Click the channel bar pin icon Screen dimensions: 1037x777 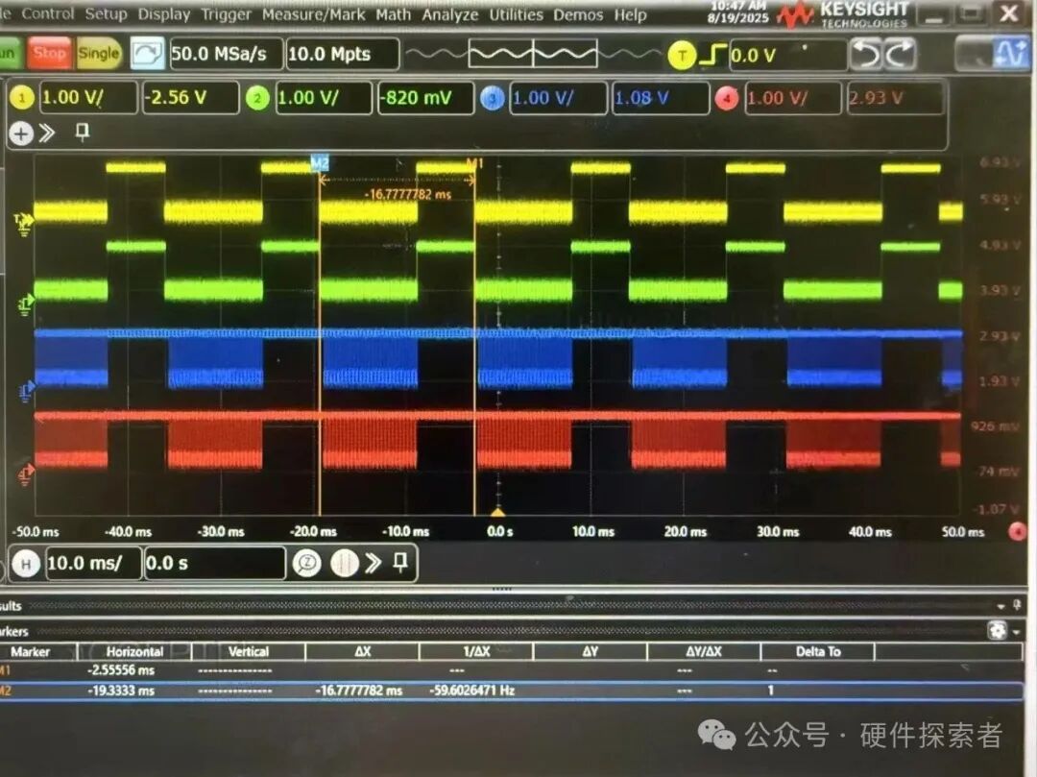(x=82, y=132)
